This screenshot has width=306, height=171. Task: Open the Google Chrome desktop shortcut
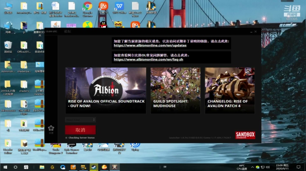[88, 9]
